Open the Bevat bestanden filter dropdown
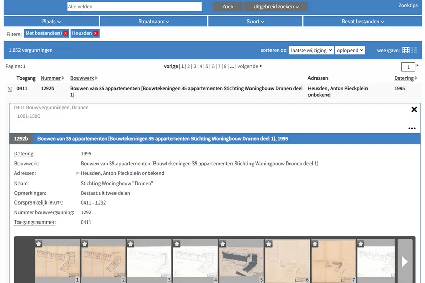This screenshot has height=283, width=425. click(363, 22)
